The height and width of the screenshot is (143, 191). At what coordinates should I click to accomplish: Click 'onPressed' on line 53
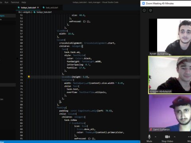tap(75, 21)
